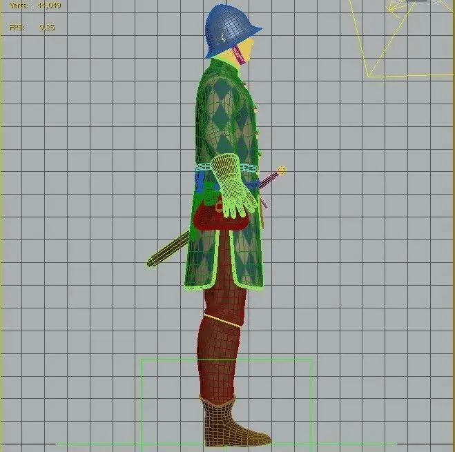This screenshot has width=455, height=452.
Task: Select the blue strap hanging from belt
Action: click(x=200, y=183)
